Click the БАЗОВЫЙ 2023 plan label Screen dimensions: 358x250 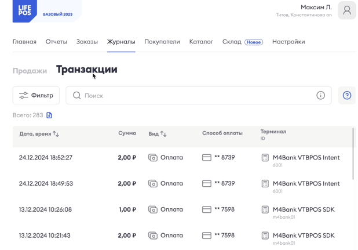point(58,14)
